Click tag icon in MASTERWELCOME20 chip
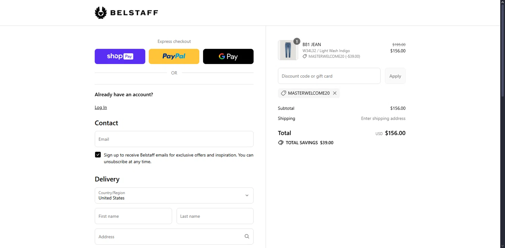The height and width of the screenshot is (248, 505). click(x=283, y=93)
